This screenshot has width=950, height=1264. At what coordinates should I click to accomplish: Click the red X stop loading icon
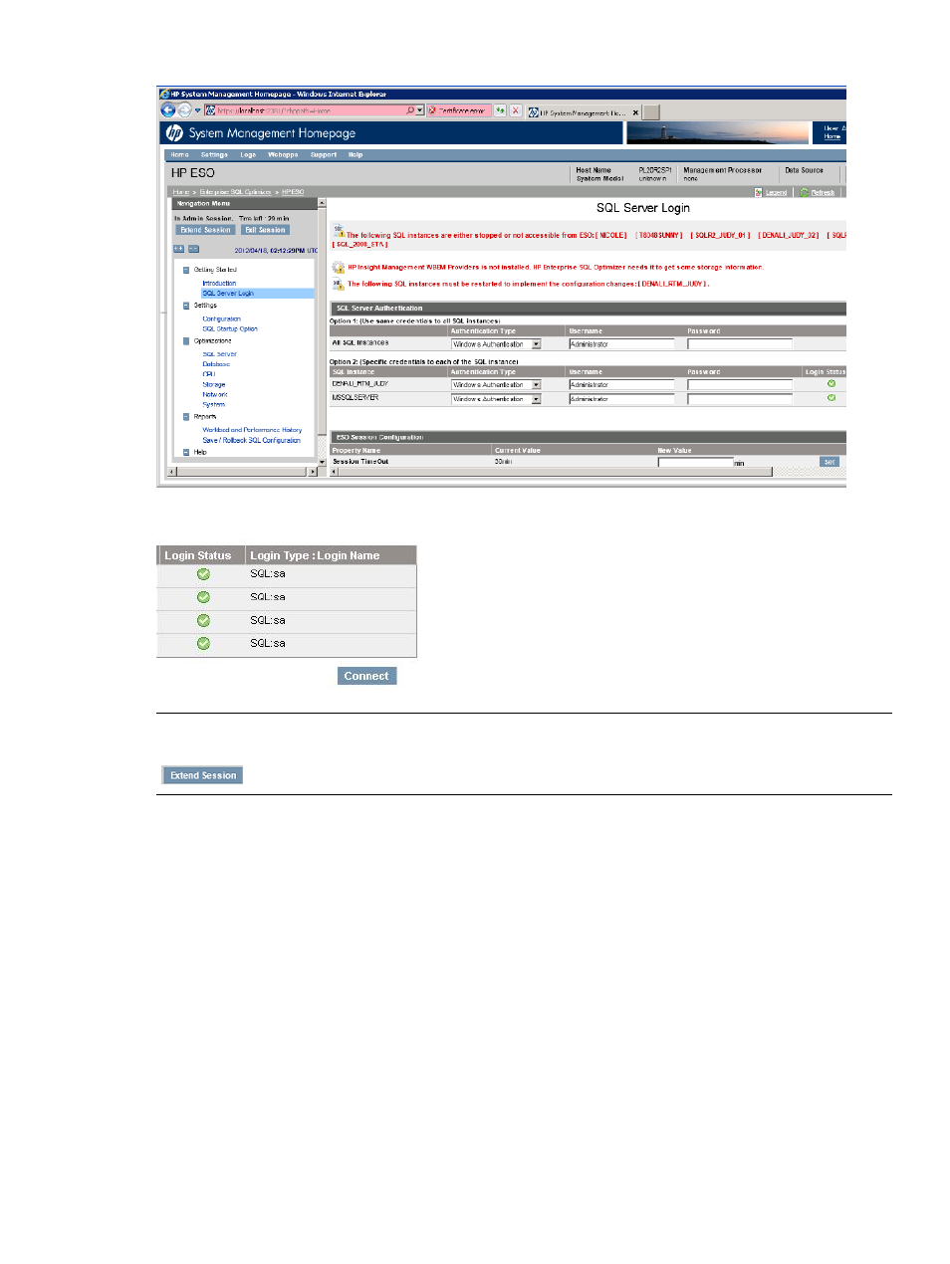click(x=516, y=110)
